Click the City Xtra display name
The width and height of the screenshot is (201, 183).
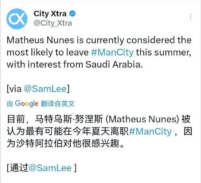point(50,14)
